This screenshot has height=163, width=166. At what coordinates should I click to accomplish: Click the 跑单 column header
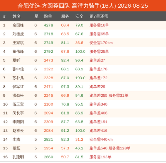(x=48, y=16)
